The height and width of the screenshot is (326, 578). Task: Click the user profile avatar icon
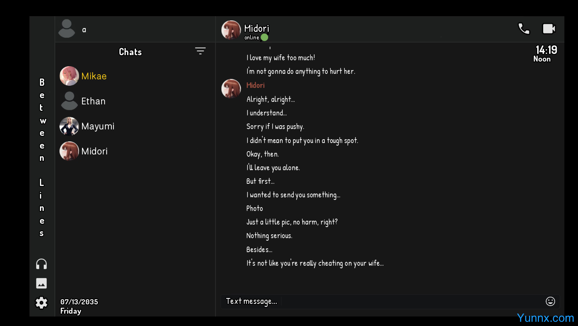67,29
